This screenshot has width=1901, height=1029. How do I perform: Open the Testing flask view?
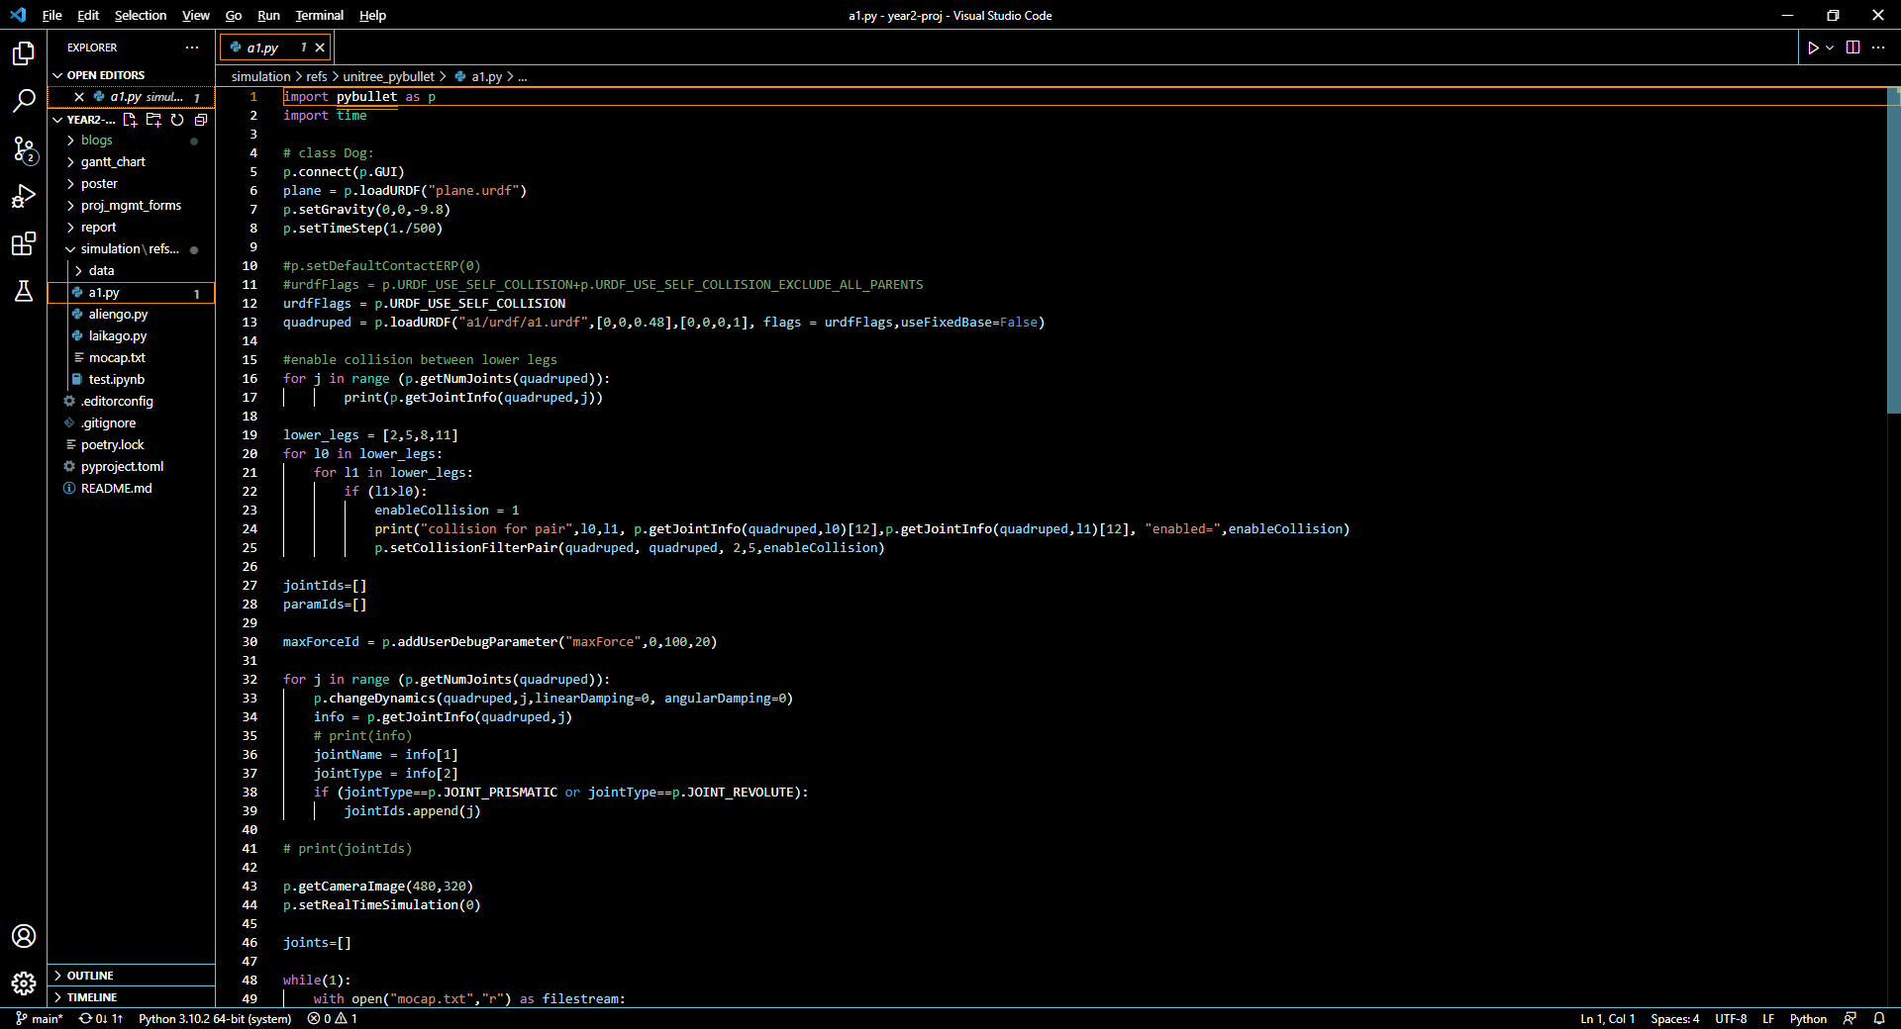pyautogui.click(x=24, y=291)
